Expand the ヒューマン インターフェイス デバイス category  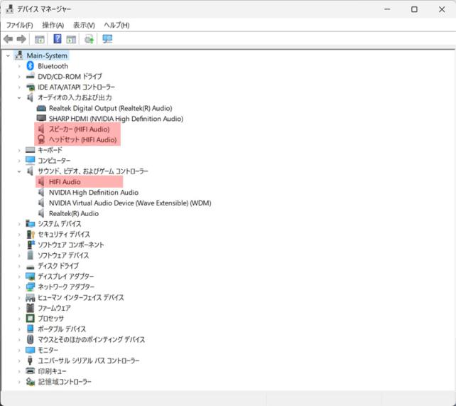click(x=19, y=298)
